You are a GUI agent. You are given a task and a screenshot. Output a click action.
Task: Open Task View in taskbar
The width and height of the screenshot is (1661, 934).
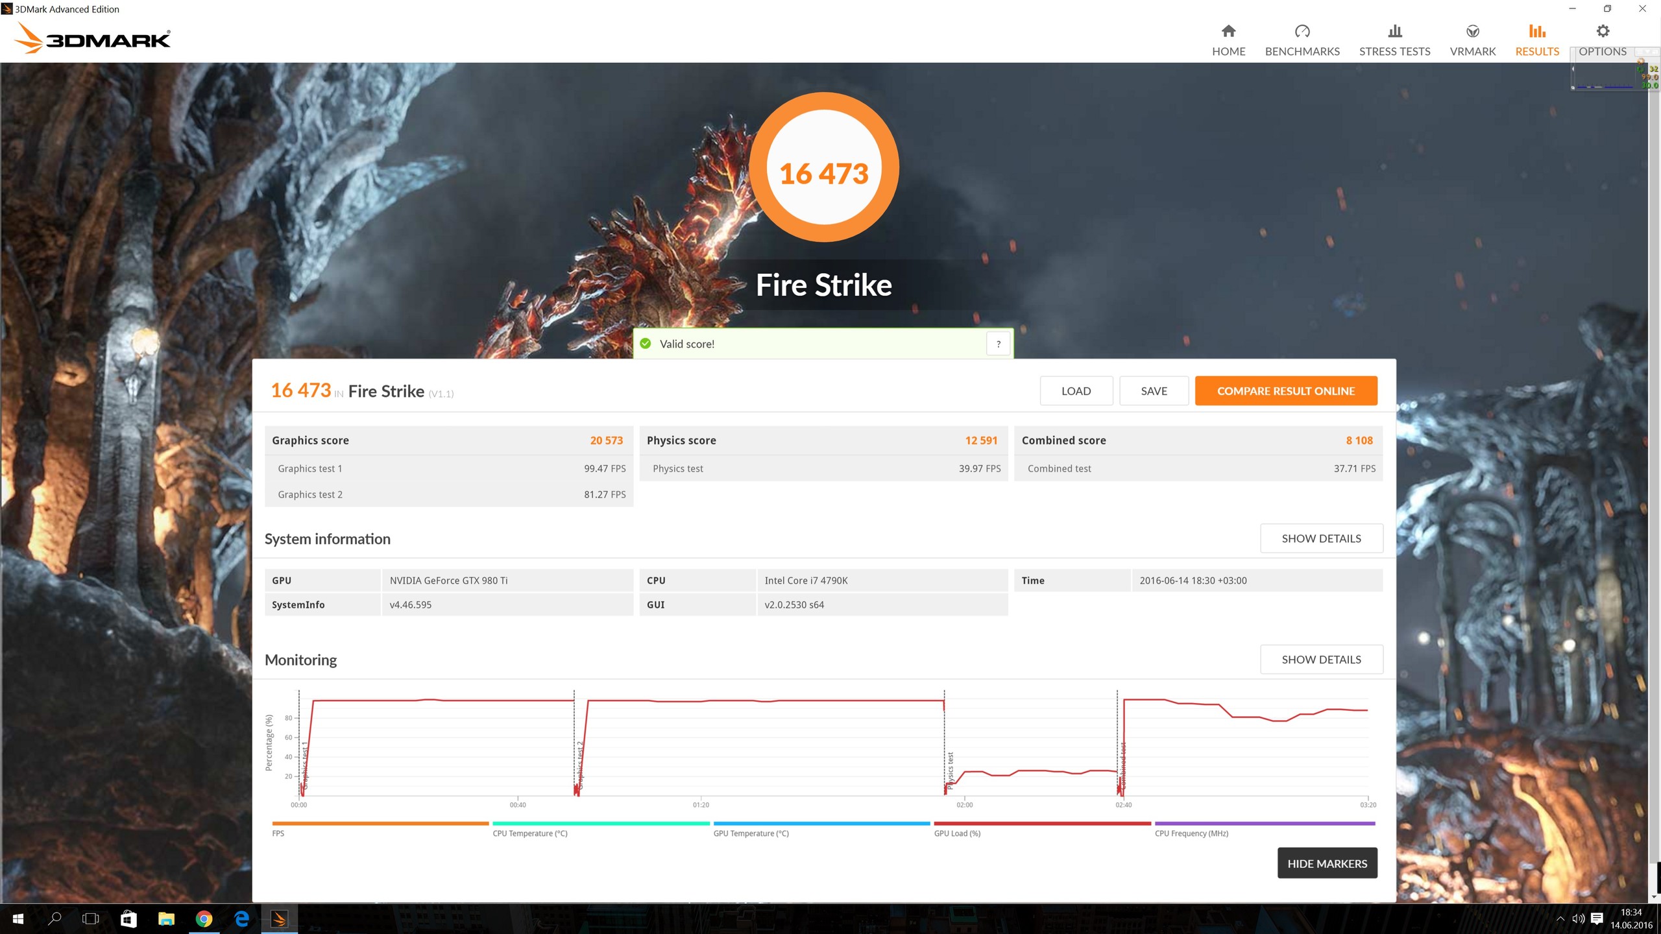[x=91, y=918]
